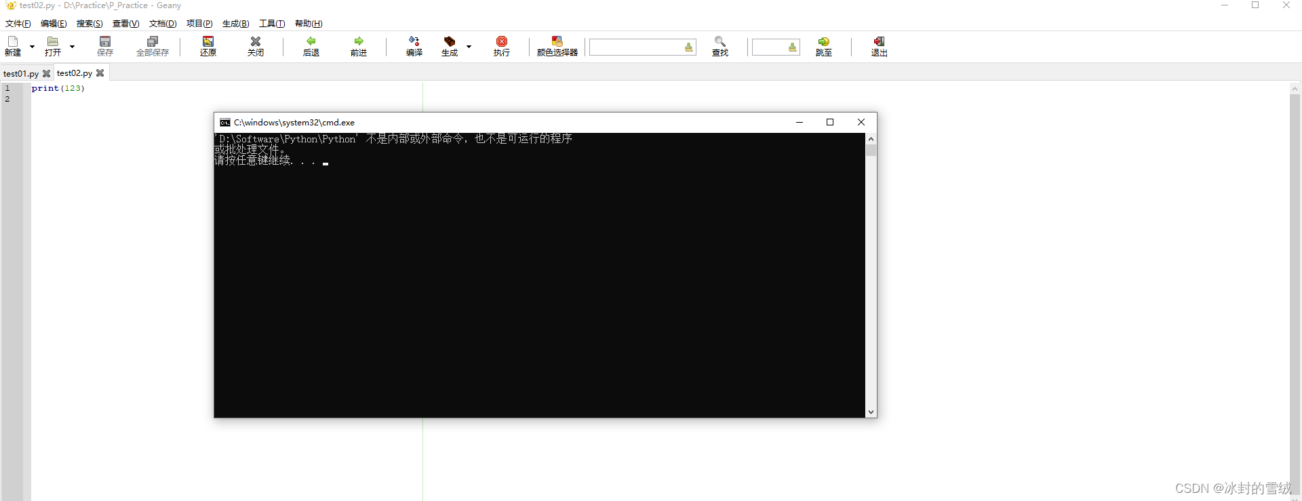The width and height of the screenshot is (1302, 501).
Task: Run the script with 执行 icon
Action: point(502,46)
